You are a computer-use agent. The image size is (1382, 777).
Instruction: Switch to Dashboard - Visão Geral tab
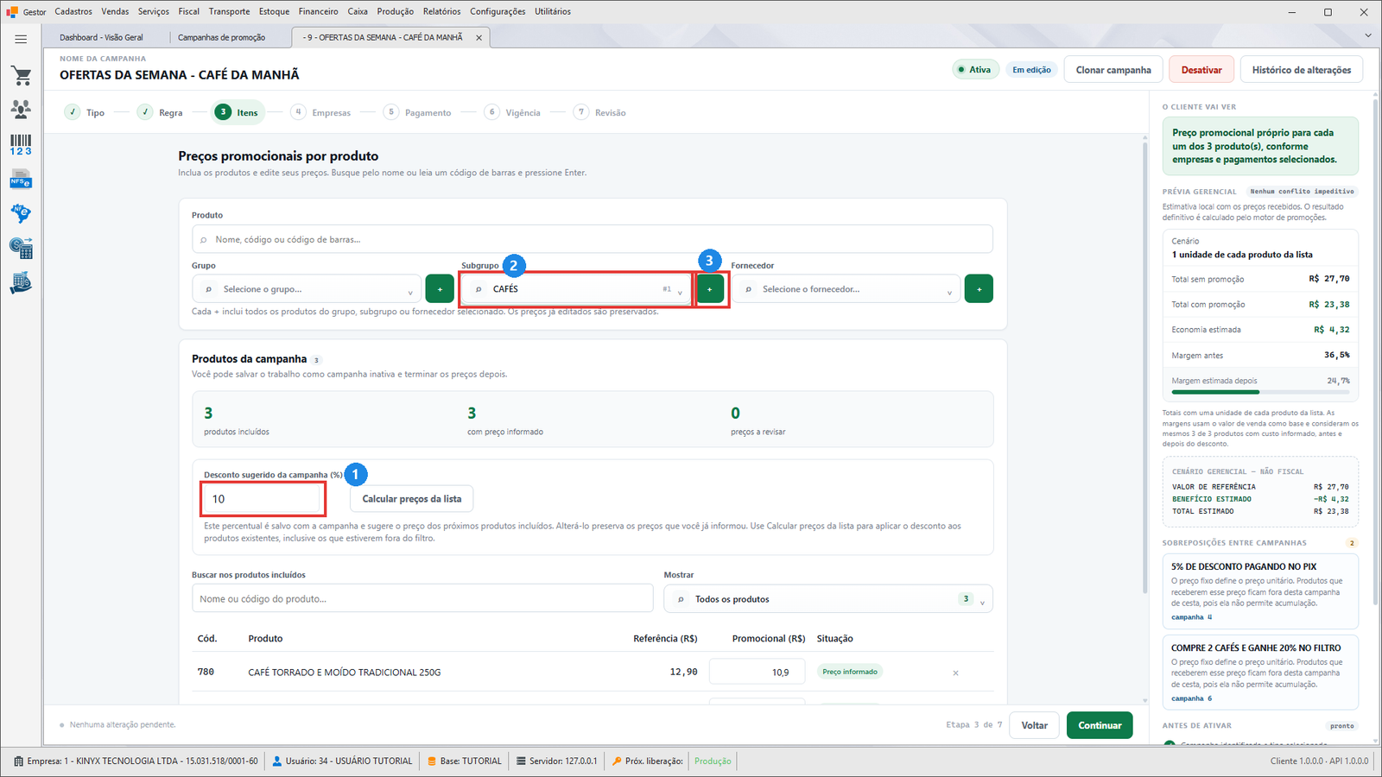pos(101,38)
